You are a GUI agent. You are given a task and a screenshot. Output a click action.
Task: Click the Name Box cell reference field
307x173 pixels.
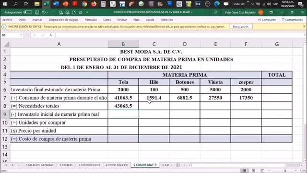pyautogui.click(x=10, y=35)
